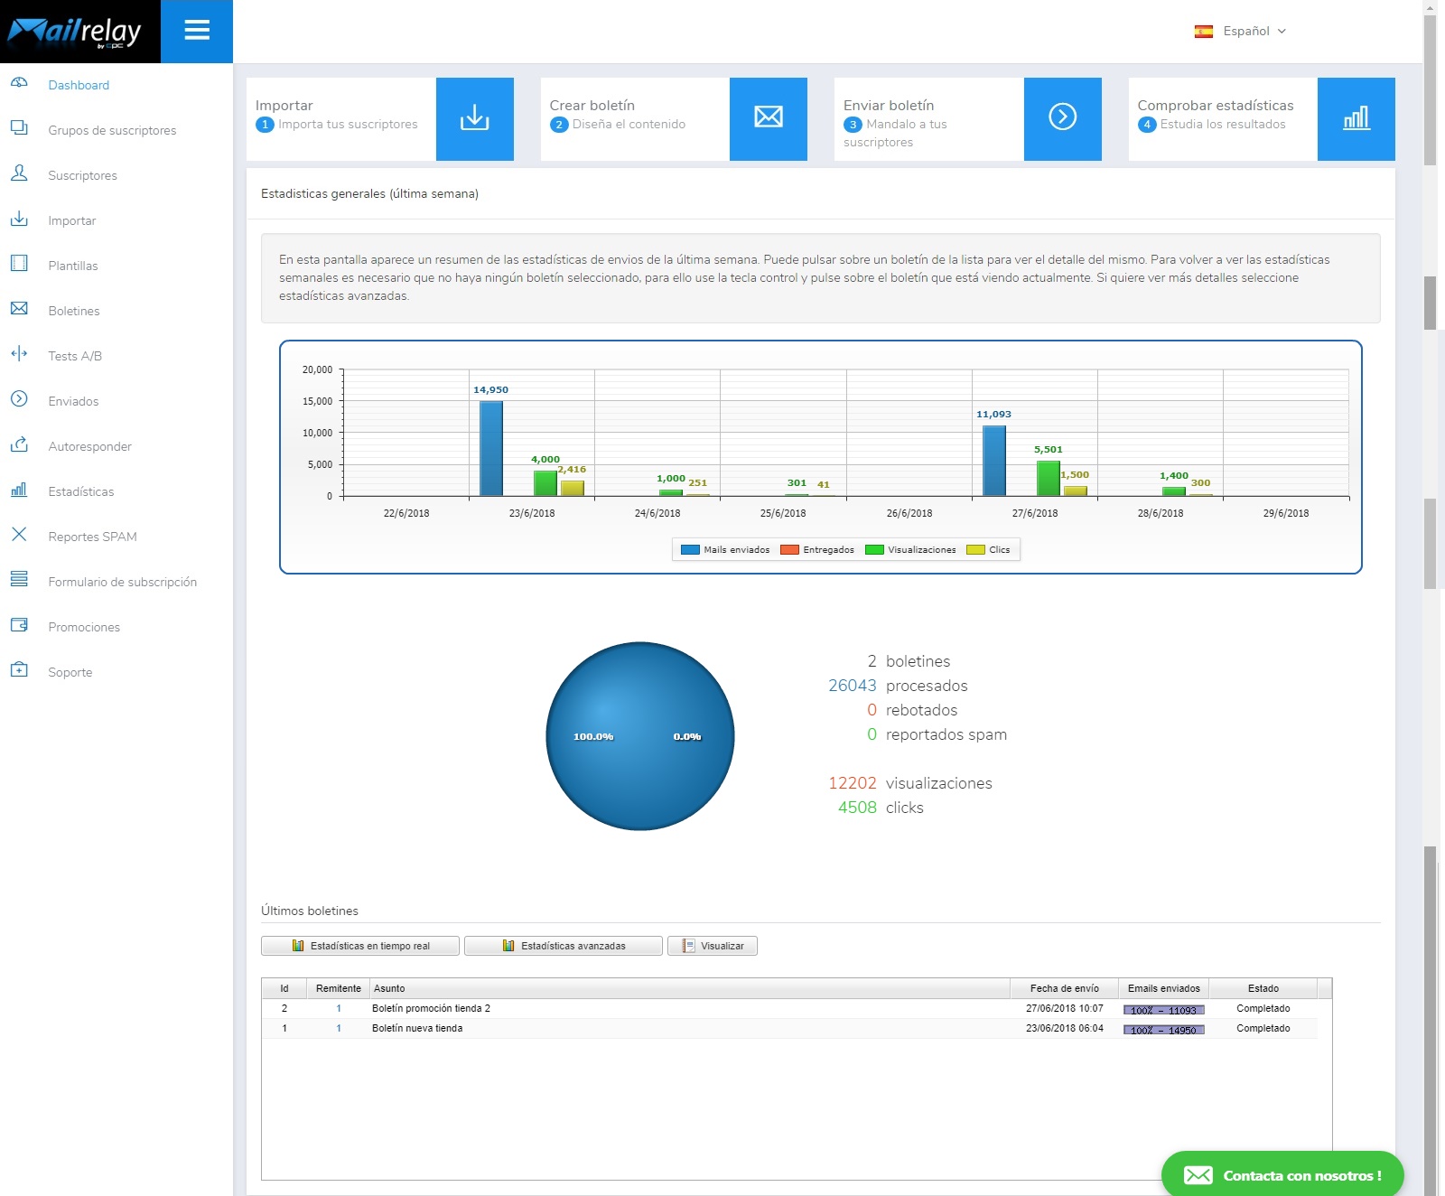Click the 100% emails sent progress bar
Screen dimensions: 1445x1196
1163,1008
